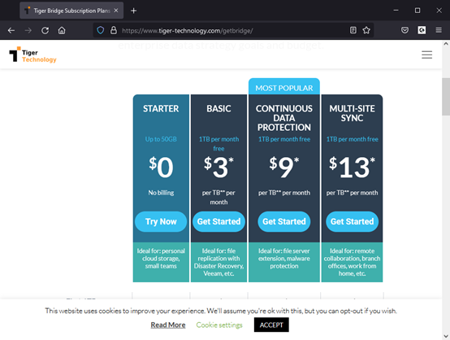This screenshot has height=340, width=450.
Task: Click 'Ideal for: file server extension' description
Action: (x=284, y=259)
